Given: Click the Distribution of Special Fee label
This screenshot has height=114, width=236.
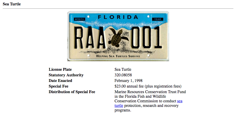Looking at the screenshot, I should click(72, 92).
